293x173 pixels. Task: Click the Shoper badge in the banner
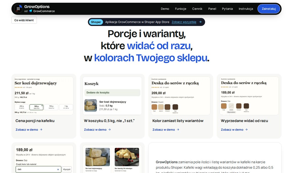click(x=96, y=22)
